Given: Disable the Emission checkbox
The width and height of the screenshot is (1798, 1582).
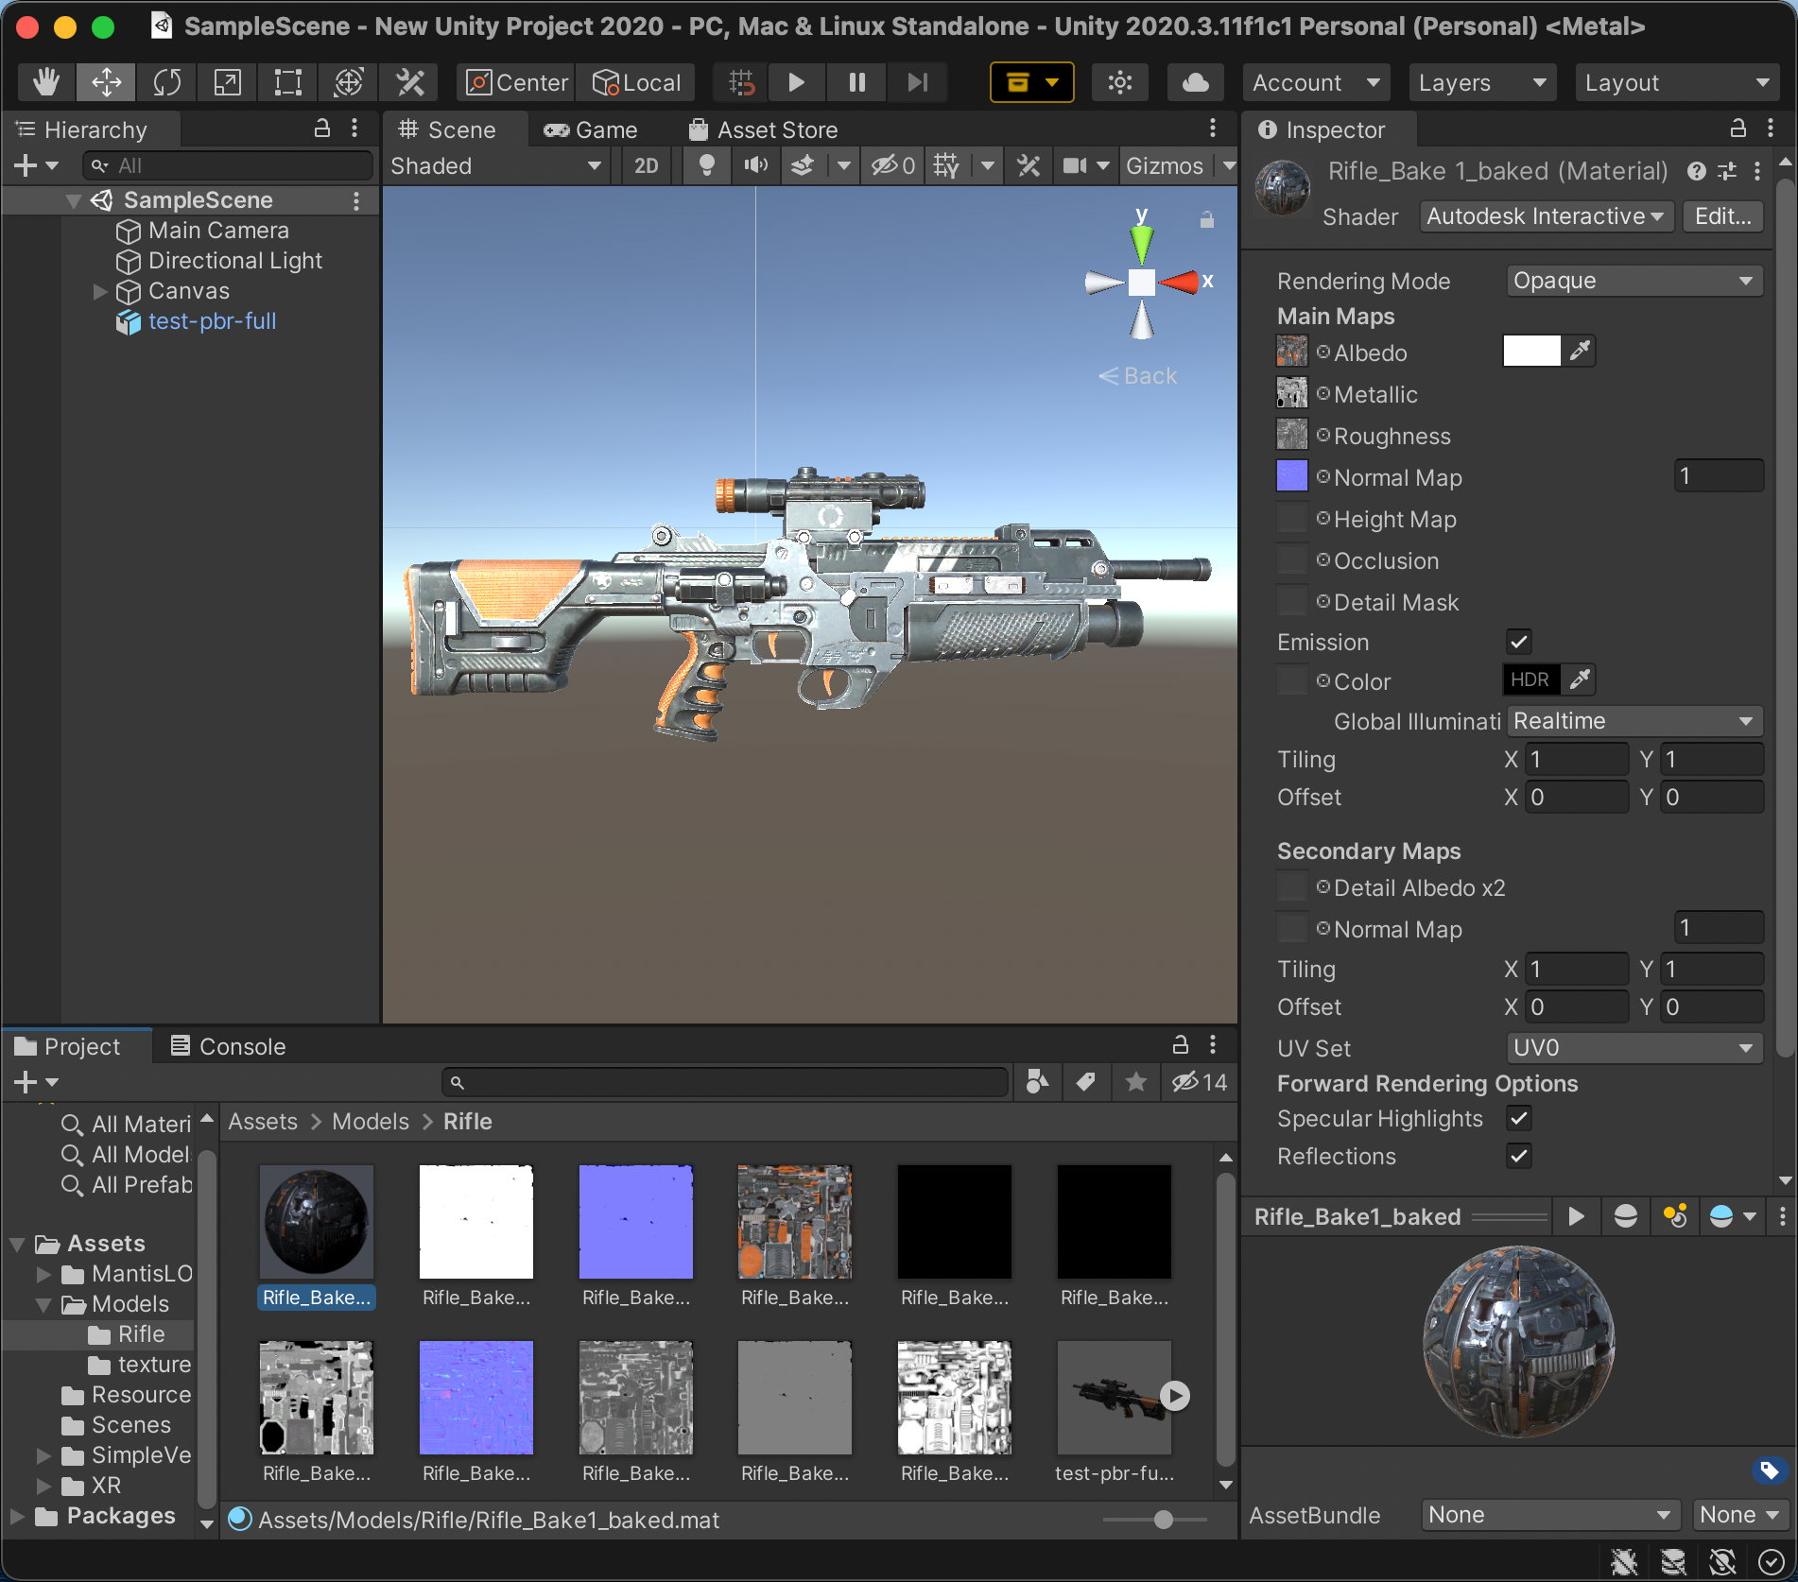Looking at the screenshot, I should tap(1519, 642).
